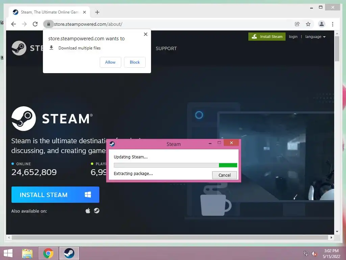Dismiss the download permission popup

tap(145, 34)
